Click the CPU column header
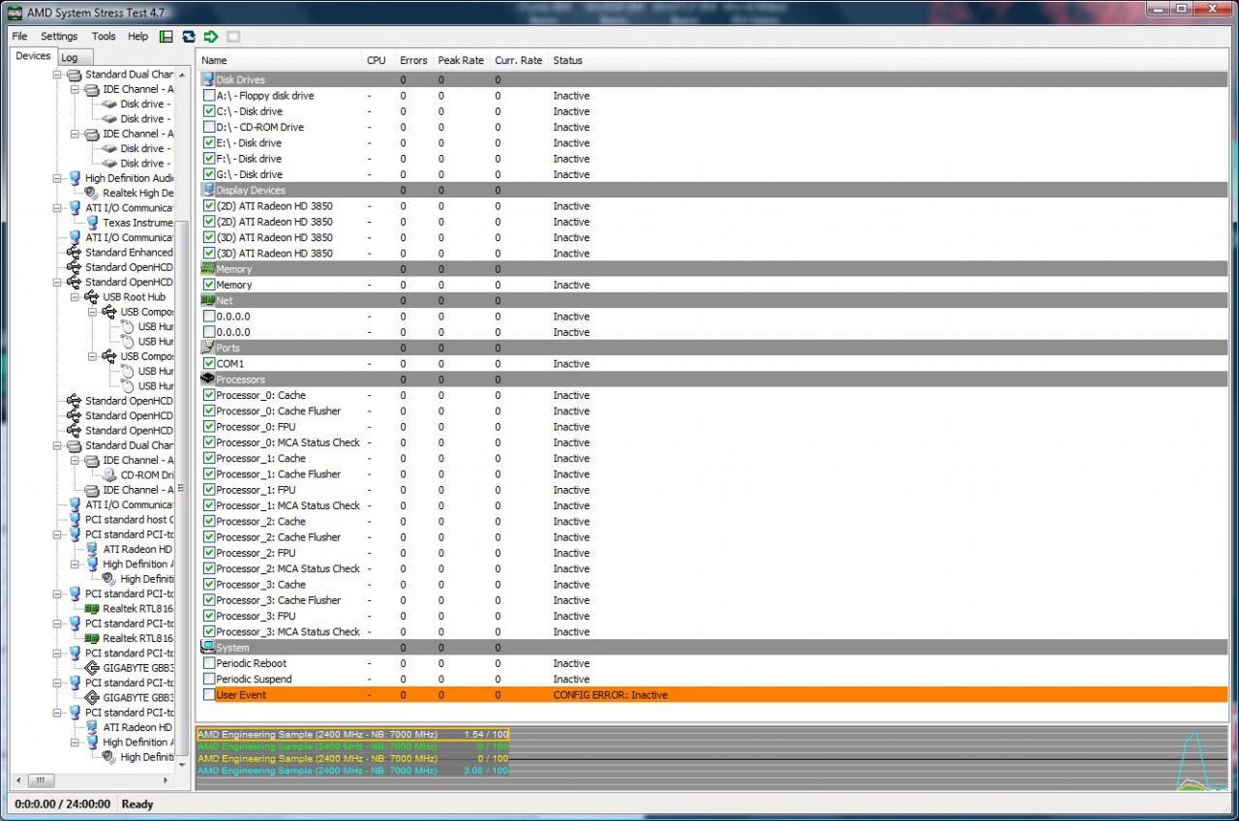The image size is (1239, 821). [x=378, y=60]
